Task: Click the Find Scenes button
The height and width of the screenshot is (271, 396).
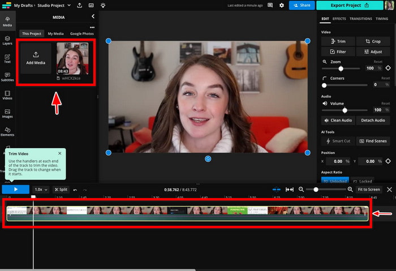Action: 373,141
